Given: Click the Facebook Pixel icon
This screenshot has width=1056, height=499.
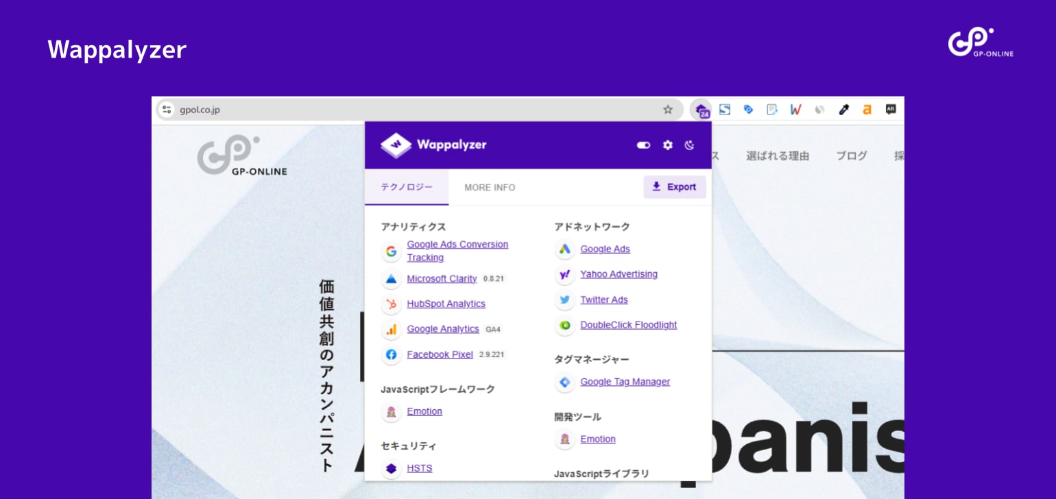Looking at the screenshot, I should (x=391, y=355).
